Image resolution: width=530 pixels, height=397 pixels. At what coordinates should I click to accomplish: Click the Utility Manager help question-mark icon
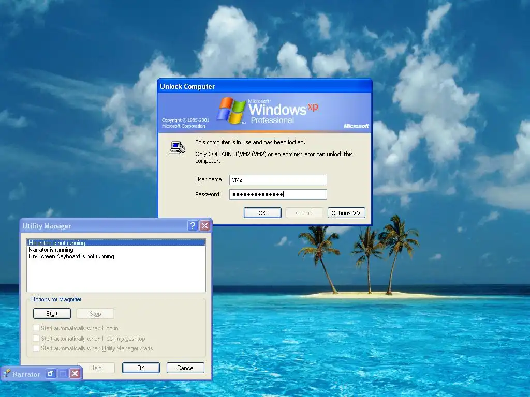pyautogui.click(x=193, y=225)
